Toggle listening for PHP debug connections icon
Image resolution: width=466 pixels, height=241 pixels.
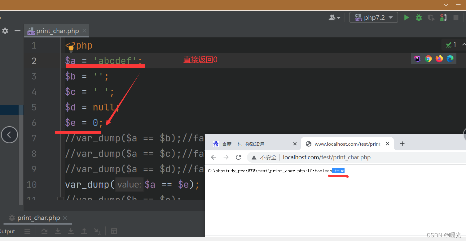click(x=443, y=18)
